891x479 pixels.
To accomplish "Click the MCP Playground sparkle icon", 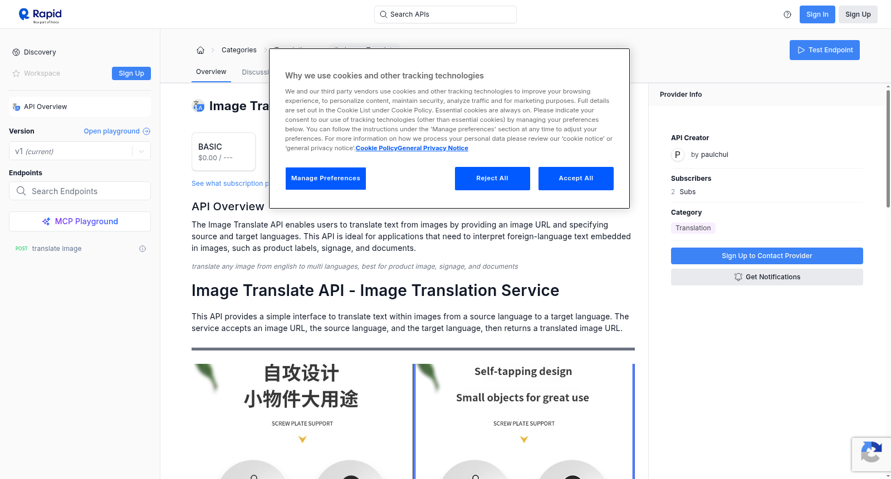I will (x=46, y=221).
